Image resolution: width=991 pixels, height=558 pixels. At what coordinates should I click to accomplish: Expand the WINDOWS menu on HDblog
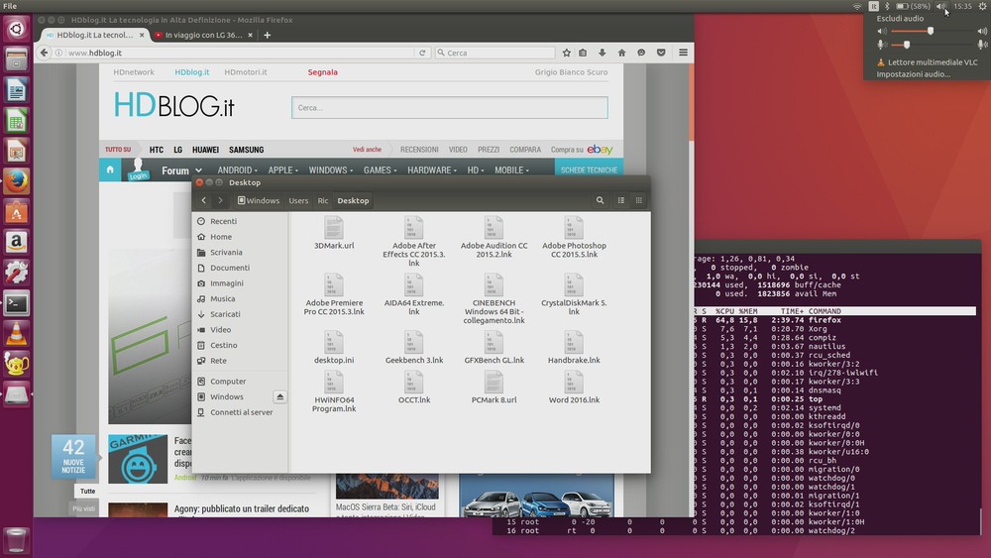point(331,170)
